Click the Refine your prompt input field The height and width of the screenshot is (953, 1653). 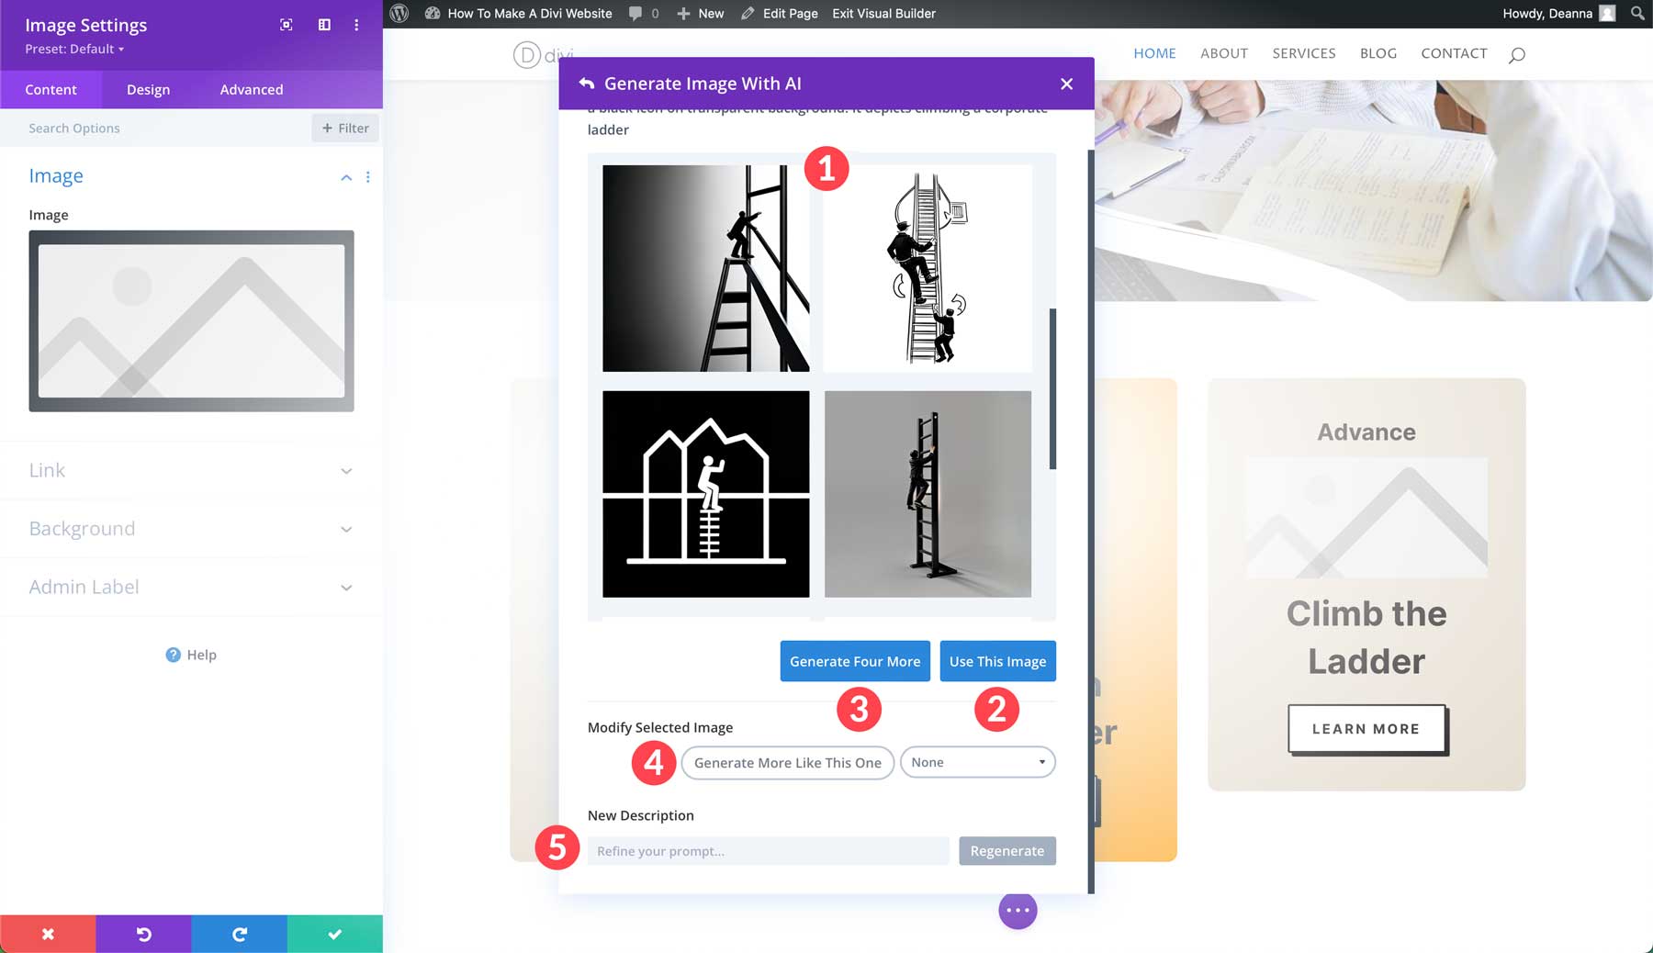tap(768, 850)
